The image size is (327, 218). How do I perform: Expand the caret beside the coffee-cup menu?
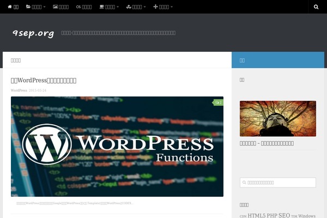tap(118, 7)
